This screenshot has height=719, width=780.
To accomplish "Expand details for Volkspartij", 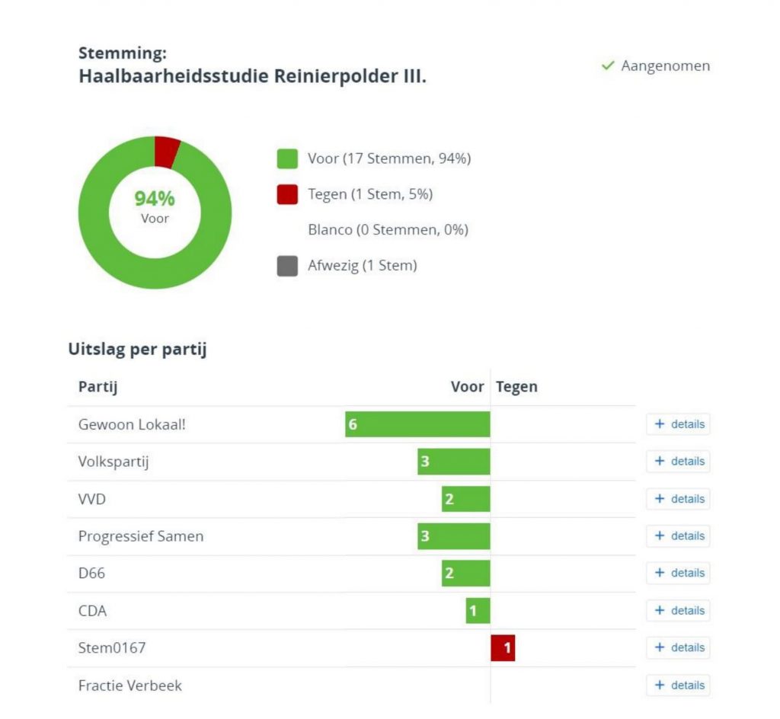I will coord(678,462).
